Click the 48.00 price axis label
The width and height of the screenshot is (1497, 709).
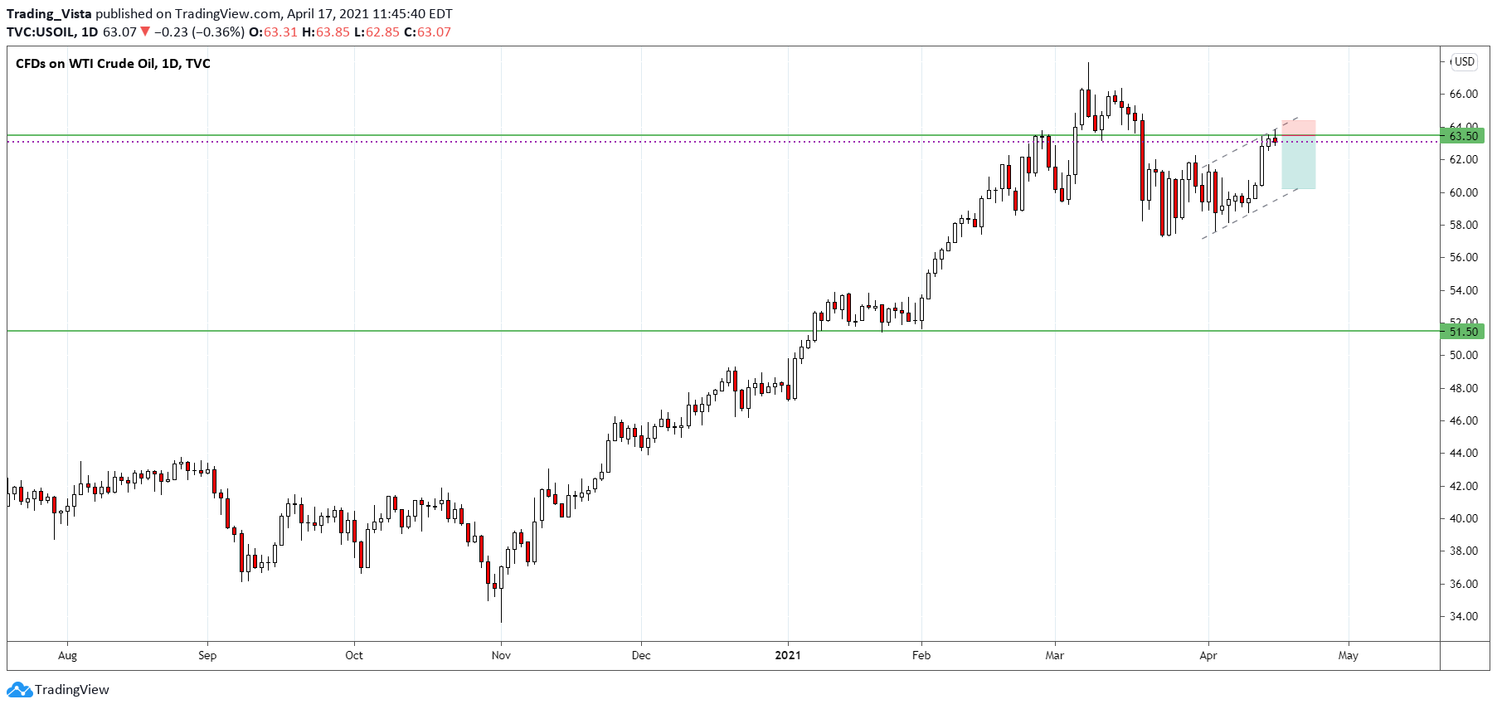[1464, 388]
